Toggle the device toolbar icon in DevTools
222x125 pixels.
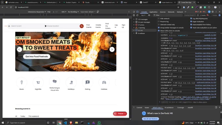click(x=137, y=12)
